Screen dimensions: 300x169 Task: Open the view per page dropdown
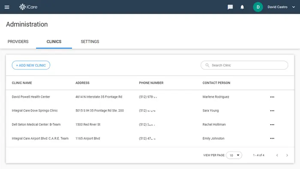pos(234,155)
